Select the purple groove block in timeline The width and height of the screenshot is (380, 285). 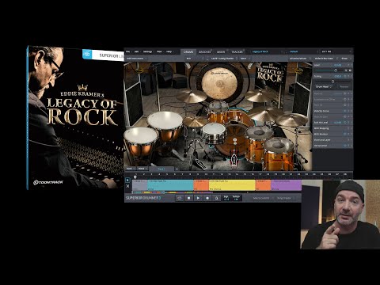[x=286, y=185]
